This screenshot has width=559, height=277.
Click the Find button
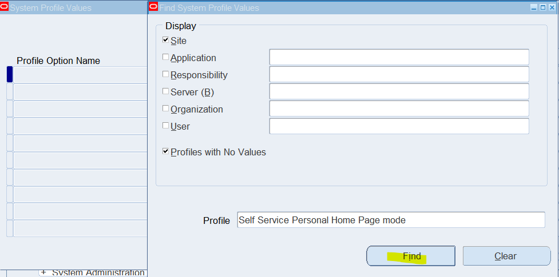411,256
